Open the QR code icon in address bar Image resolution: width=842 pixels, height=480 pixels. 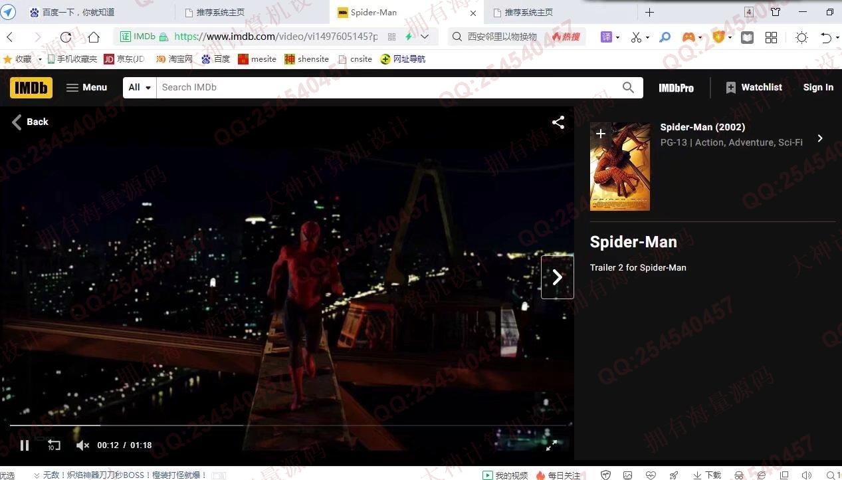point(391,37)
